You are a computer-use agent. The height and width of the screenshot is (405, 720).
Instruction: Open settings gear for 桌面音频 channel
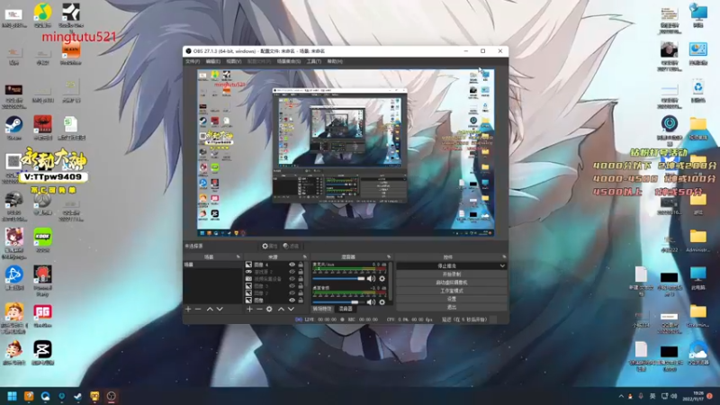coord(382,302)
